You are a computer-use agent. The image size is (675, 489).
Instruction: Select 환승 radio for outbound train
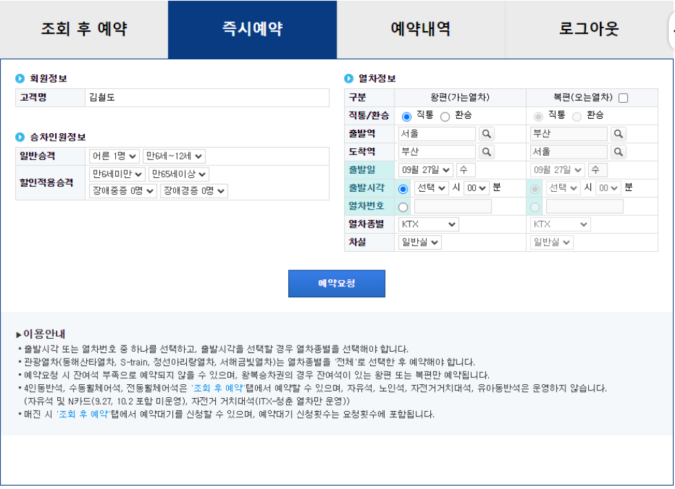click(445, 117)
